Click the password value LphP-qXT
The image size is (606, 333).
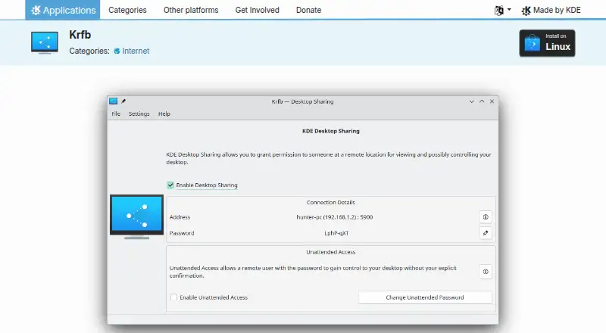click(x=336, y=233)
